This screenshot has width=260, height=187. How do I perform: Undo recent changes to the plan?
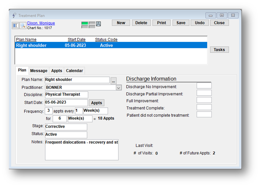[x=200, y=23]
